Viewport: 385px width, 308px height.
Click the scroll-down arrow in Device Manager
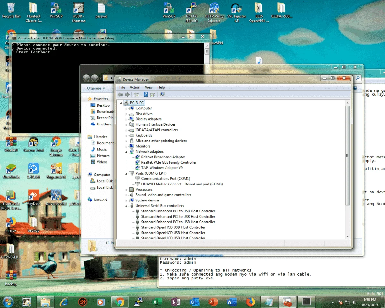(x=347, y=237)
